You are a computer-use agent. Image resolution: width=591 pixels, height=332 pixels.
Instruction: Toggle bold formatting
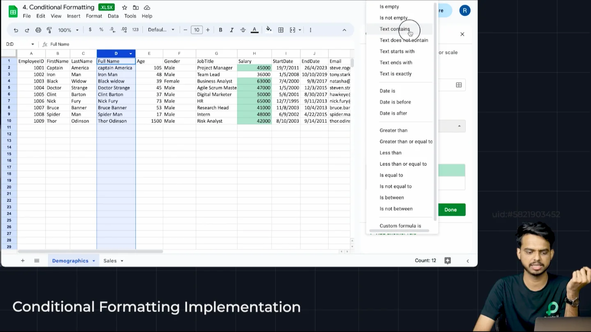[x=220, y=30]
